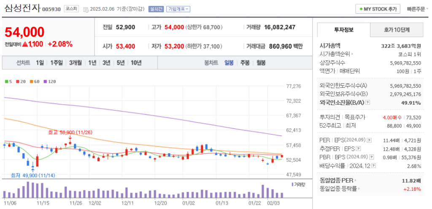Select the 1년 line chart period
Screen dimensions: 432x209
pyautogui.click(x=92, y=63)
